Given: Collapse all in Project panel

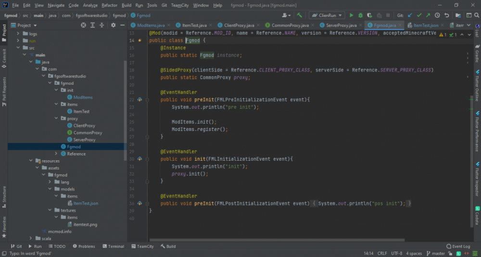Looking at the screenshot, I should coord(102,25).
